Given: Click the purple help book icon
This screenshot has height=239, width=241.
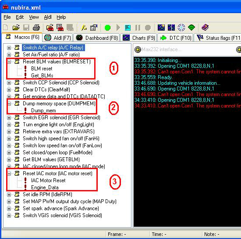Looking at the screenshot, I should click(x=205, y=28).
